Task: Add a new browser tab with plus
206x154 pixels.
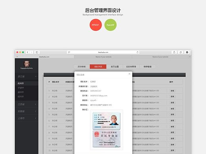Action: 190,57
